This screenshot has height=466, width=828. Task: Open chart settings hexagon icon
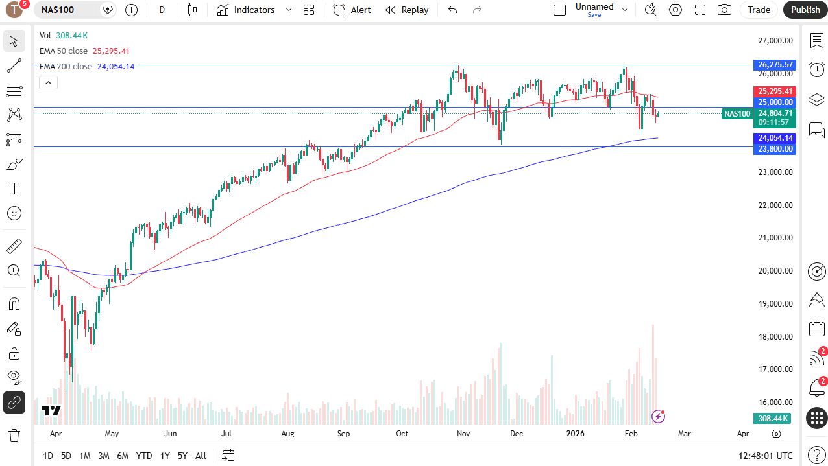pyautogui.click(x=676, y=10)
